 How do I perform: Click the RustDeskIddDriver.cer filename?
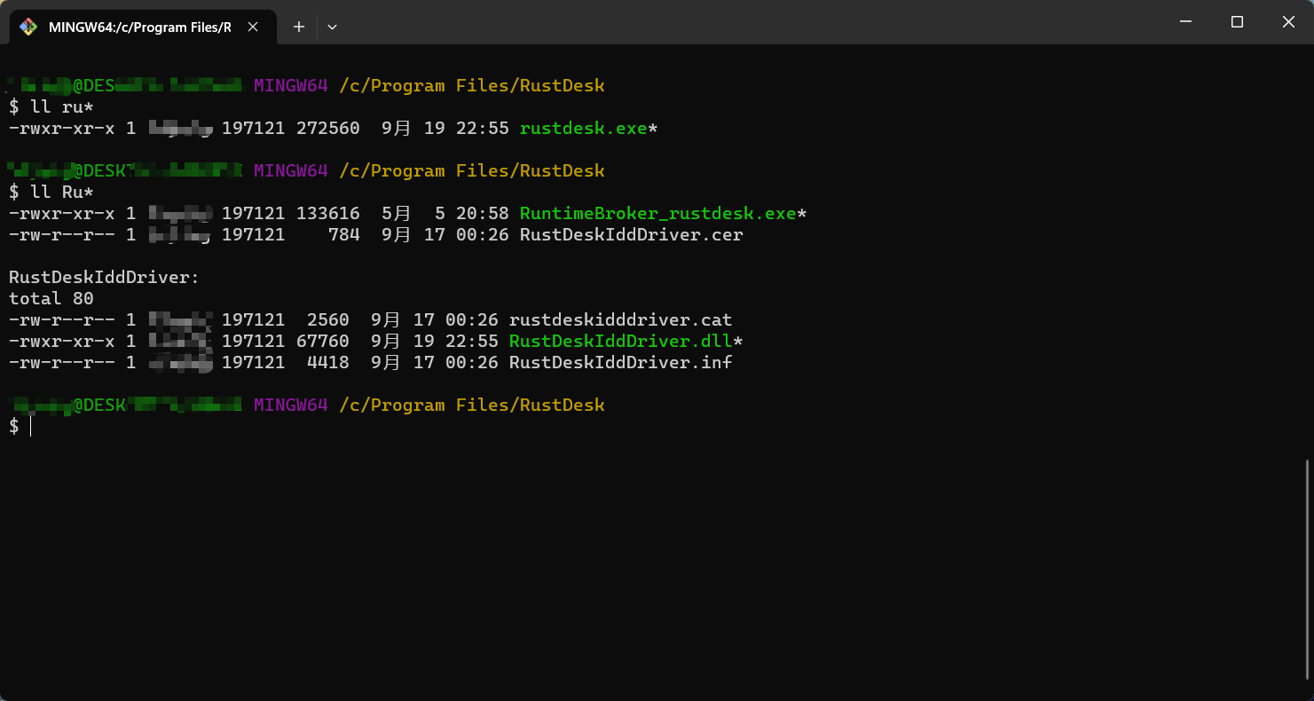coord(632,234)
